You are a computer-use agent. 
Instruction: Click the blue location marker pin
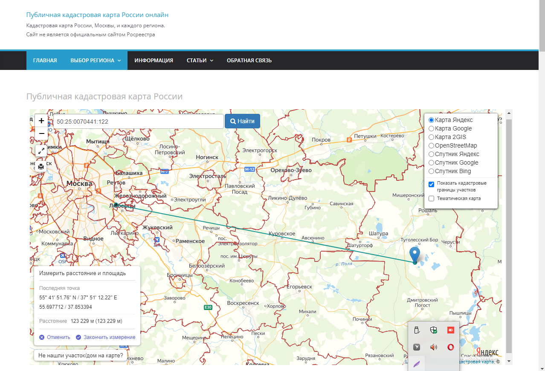pos(414,254)
